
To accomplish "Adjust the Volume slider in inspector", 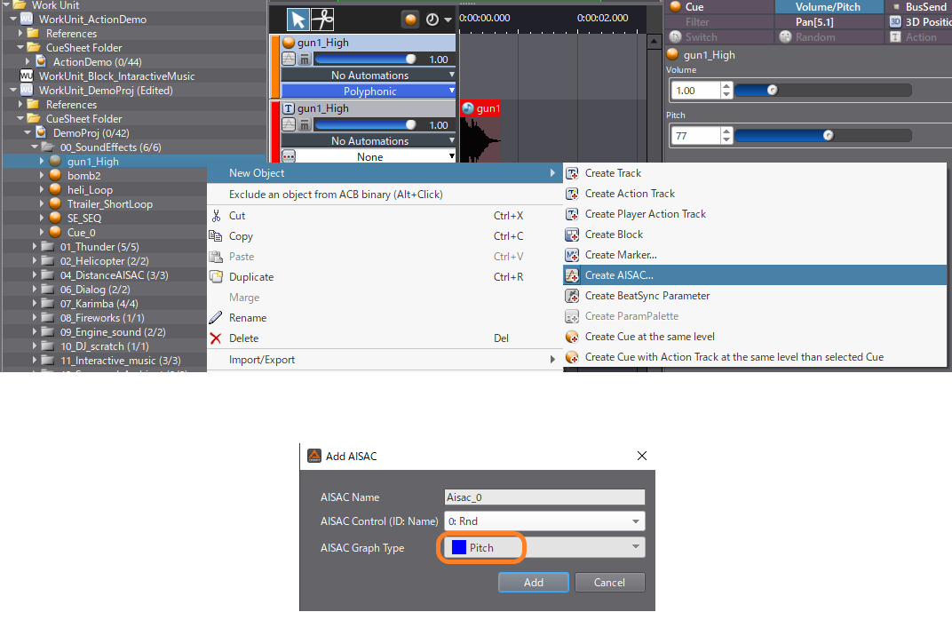I will tap(822, 90).
